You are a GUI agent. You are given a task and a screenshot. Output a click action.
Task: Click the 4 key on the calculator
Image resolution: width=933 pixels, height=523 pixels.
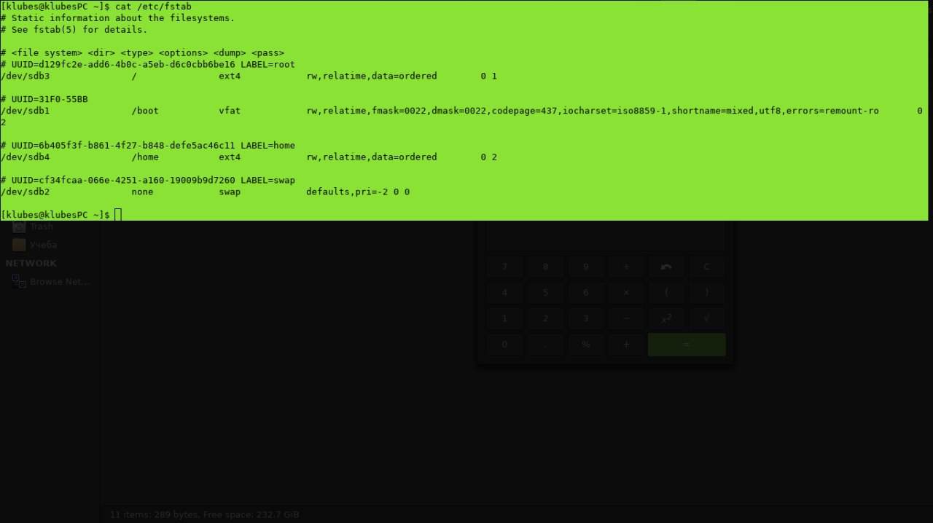tap(504, 293)
